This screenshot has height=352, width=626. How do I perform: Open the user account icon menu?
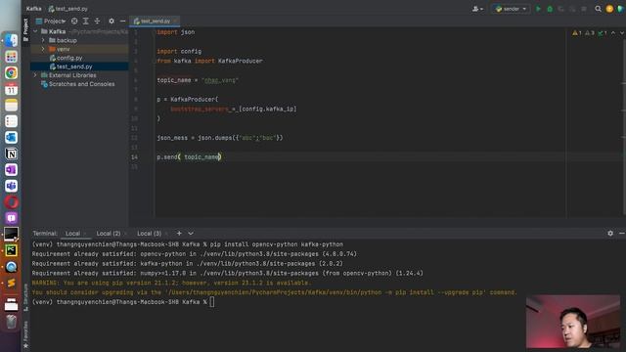pyautogui.click(x=477, y=9)
